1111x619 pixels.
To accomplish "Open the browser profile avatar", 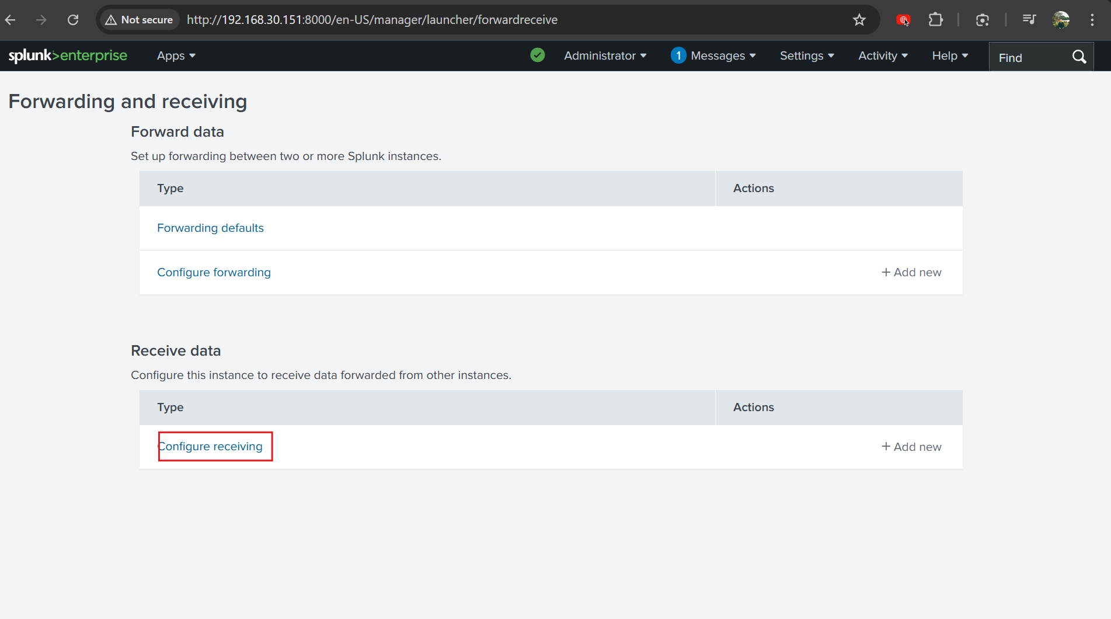I will 1061,20.
